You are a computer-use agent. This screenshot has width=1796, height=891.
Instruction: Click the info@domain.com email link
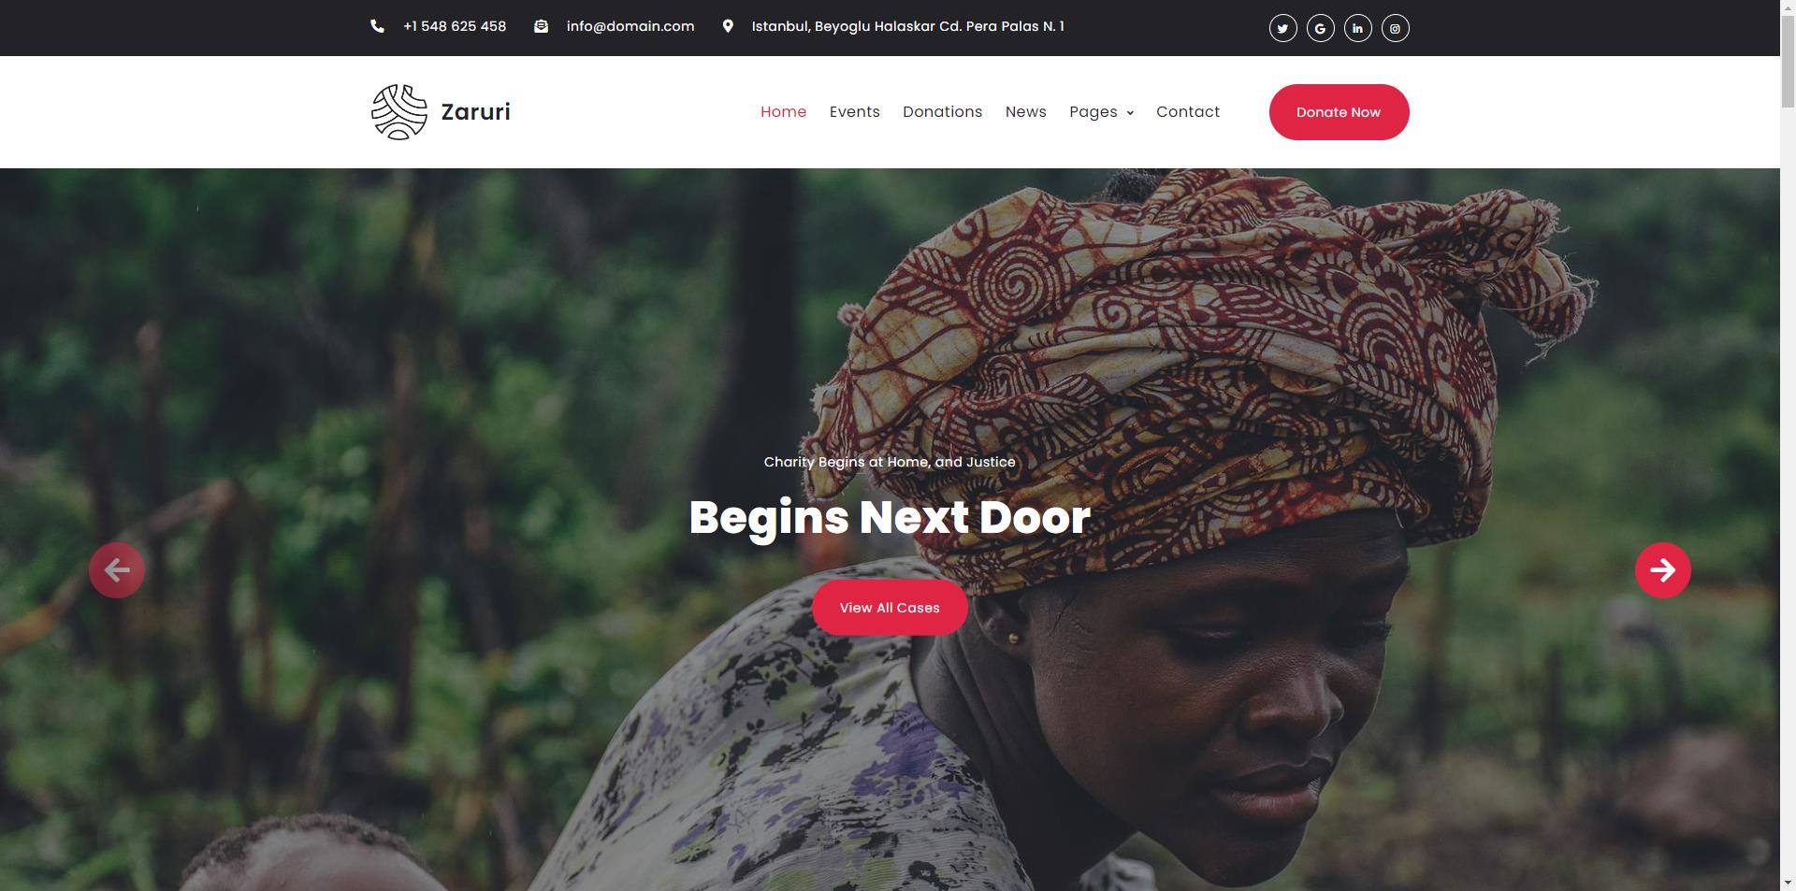630,26
